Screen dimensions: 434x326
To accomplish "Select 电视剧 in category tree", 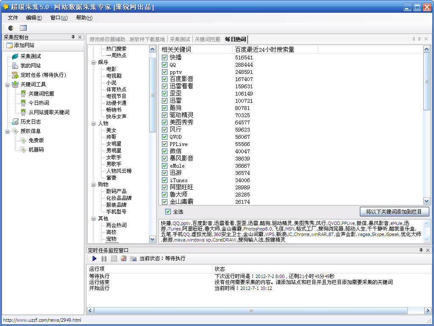I will click(114, 76).
